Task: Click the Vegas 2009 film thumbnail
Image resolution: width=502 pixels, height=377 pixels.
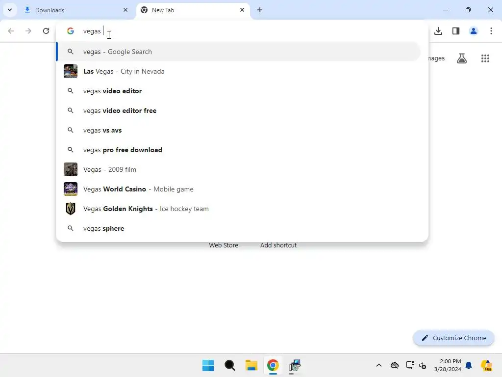Action: tap(71, 169)
